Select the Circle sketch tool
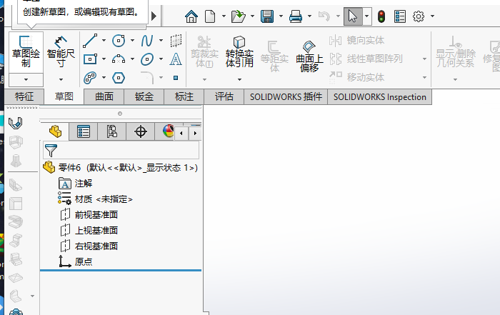The height and width of the screenshot is (315, 500). (119, 41)
